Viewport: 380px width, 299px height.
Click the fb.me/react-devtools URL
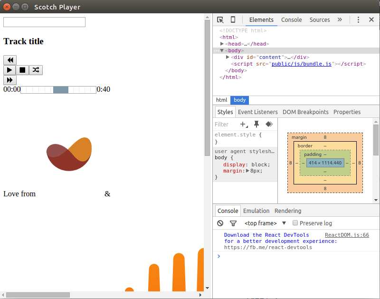coord(268,247)
